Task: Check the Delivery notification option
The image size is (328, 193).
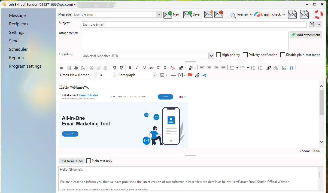Action: tap(245, 55)
